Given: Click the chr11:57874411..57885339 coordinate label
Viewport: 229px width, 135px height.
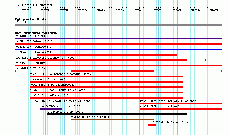Looking at the screenshot, I should (x=34, y=5).
